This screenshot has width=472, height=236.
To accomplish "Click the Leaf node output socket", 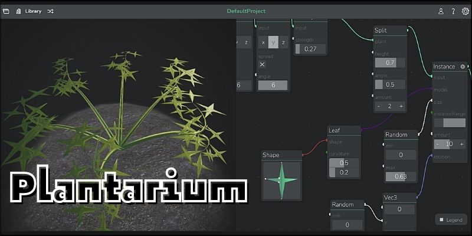I will pyautogui.click(x=361, y=130).
